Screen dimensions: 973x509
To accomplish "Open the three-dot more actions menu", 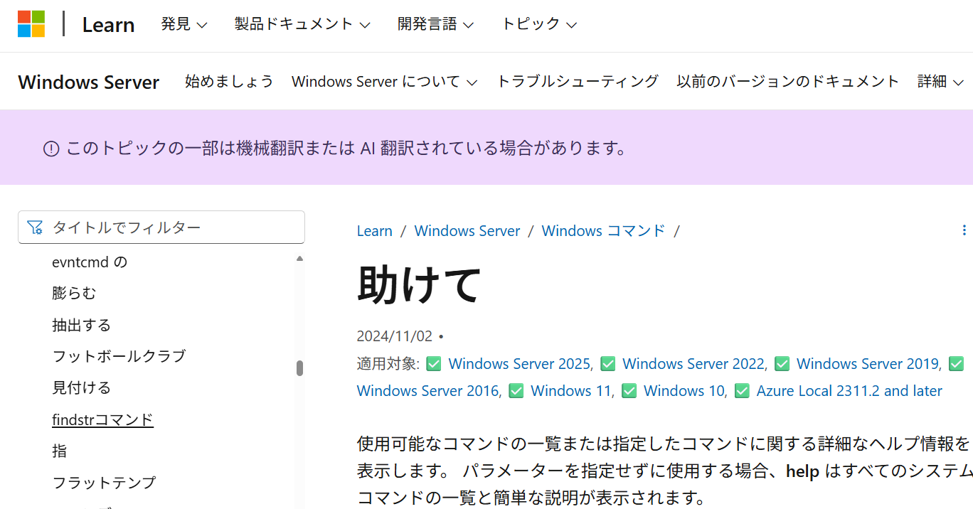I will (964, 230).
